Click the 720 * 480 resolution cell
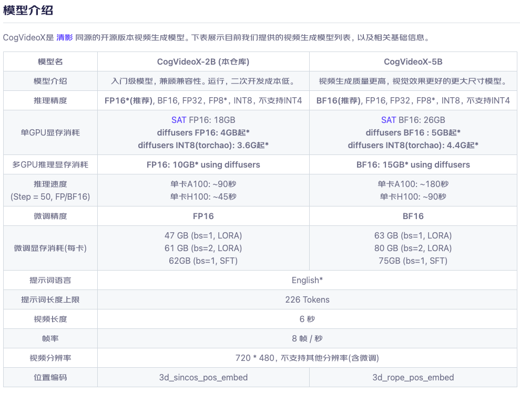This screenshot has width=520, height=393. coord(307,358)
